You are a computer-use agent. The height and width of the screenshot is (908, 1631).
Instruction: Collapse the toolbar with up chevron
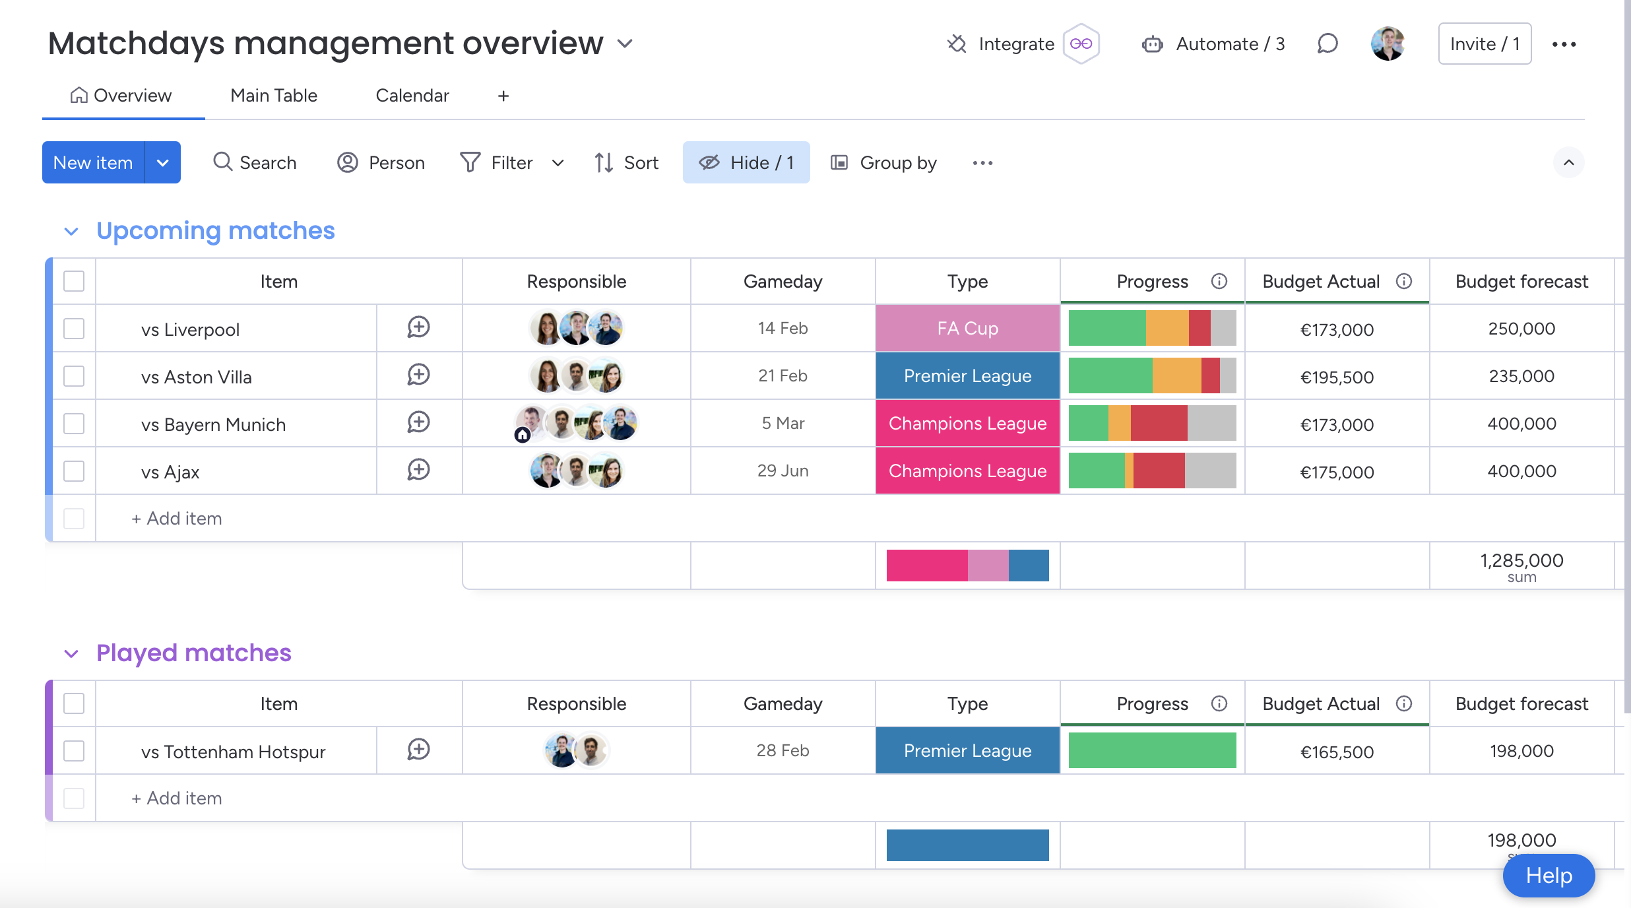(x=1569, y=162)
